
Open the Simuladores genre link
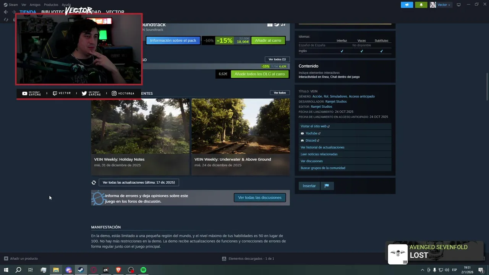tap(338, 97)
